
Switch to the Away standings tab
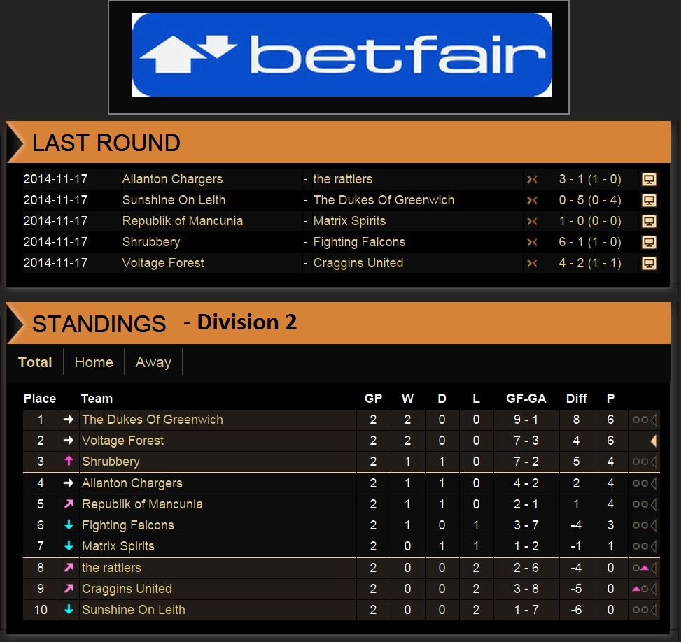click(x=153, y=362)
